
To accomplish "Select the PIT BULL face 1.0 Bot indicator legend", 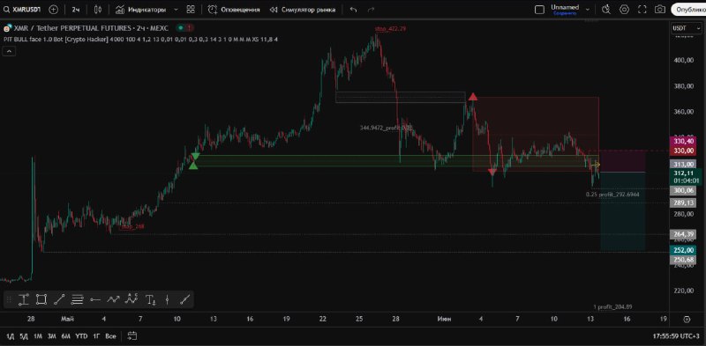I will click(140, 40).
